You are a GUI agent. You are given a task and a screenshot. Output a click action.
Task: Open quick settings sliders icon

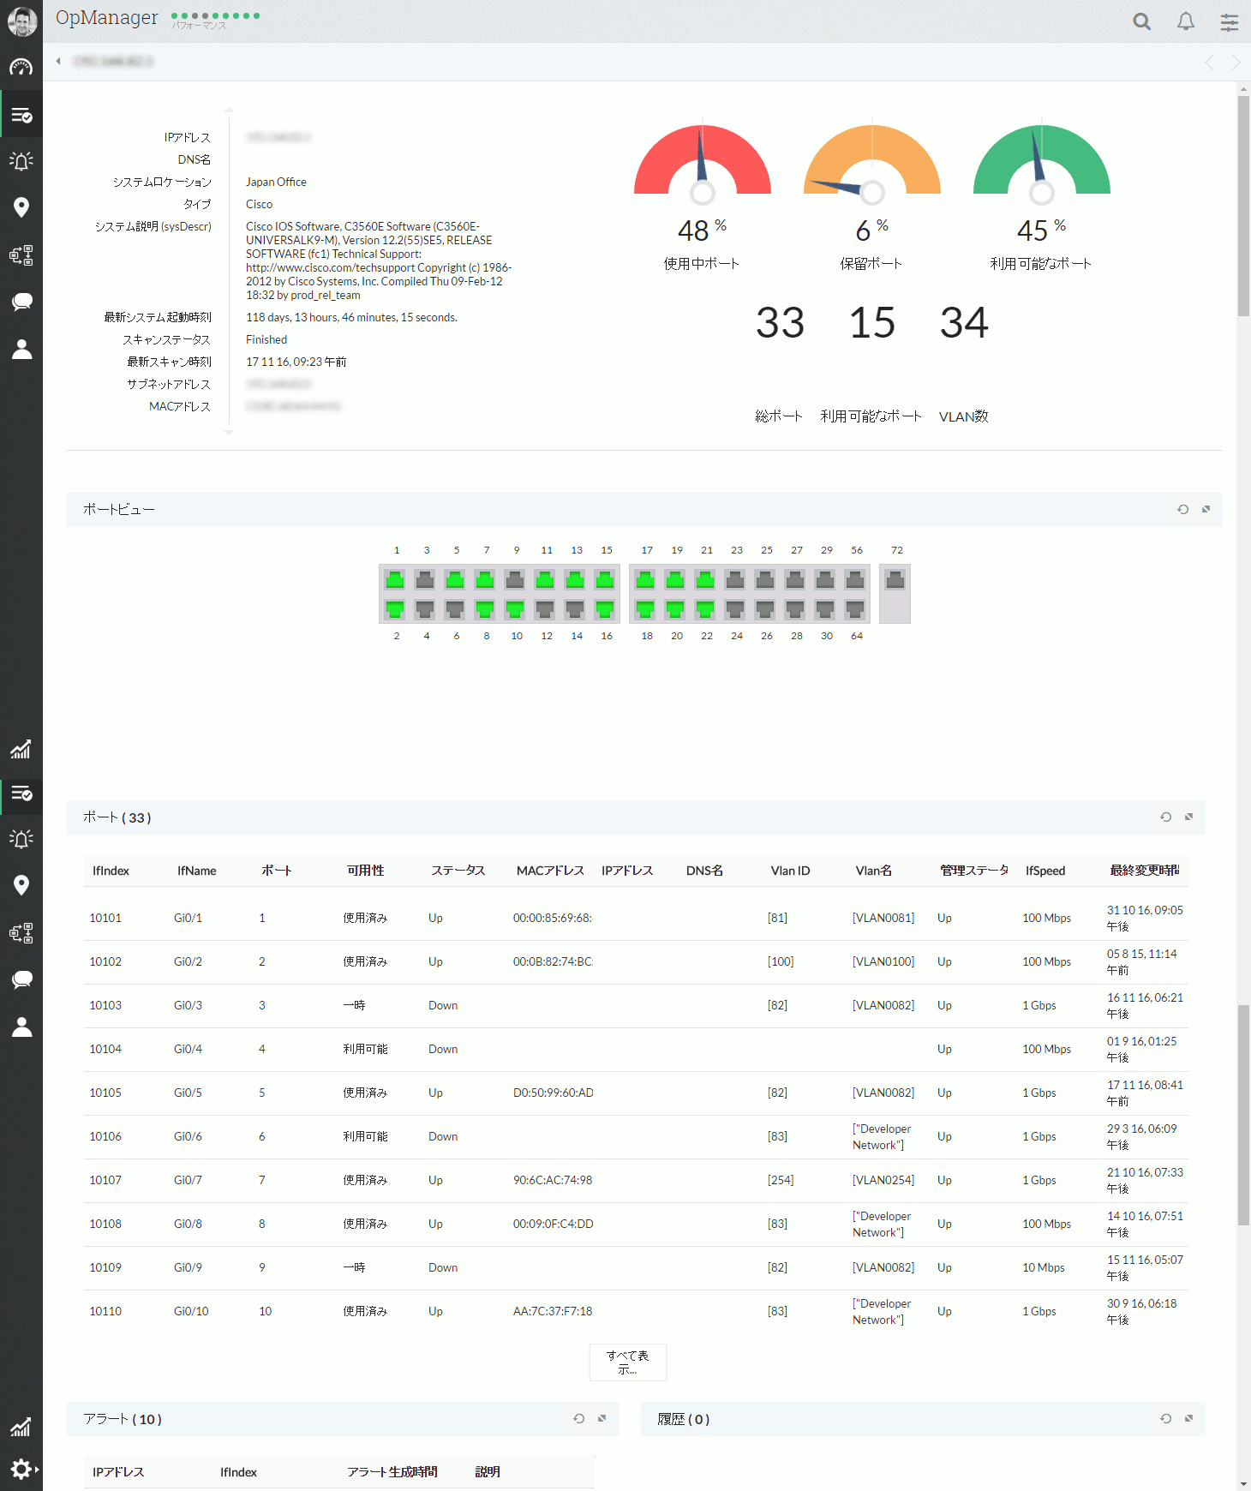1230,22
